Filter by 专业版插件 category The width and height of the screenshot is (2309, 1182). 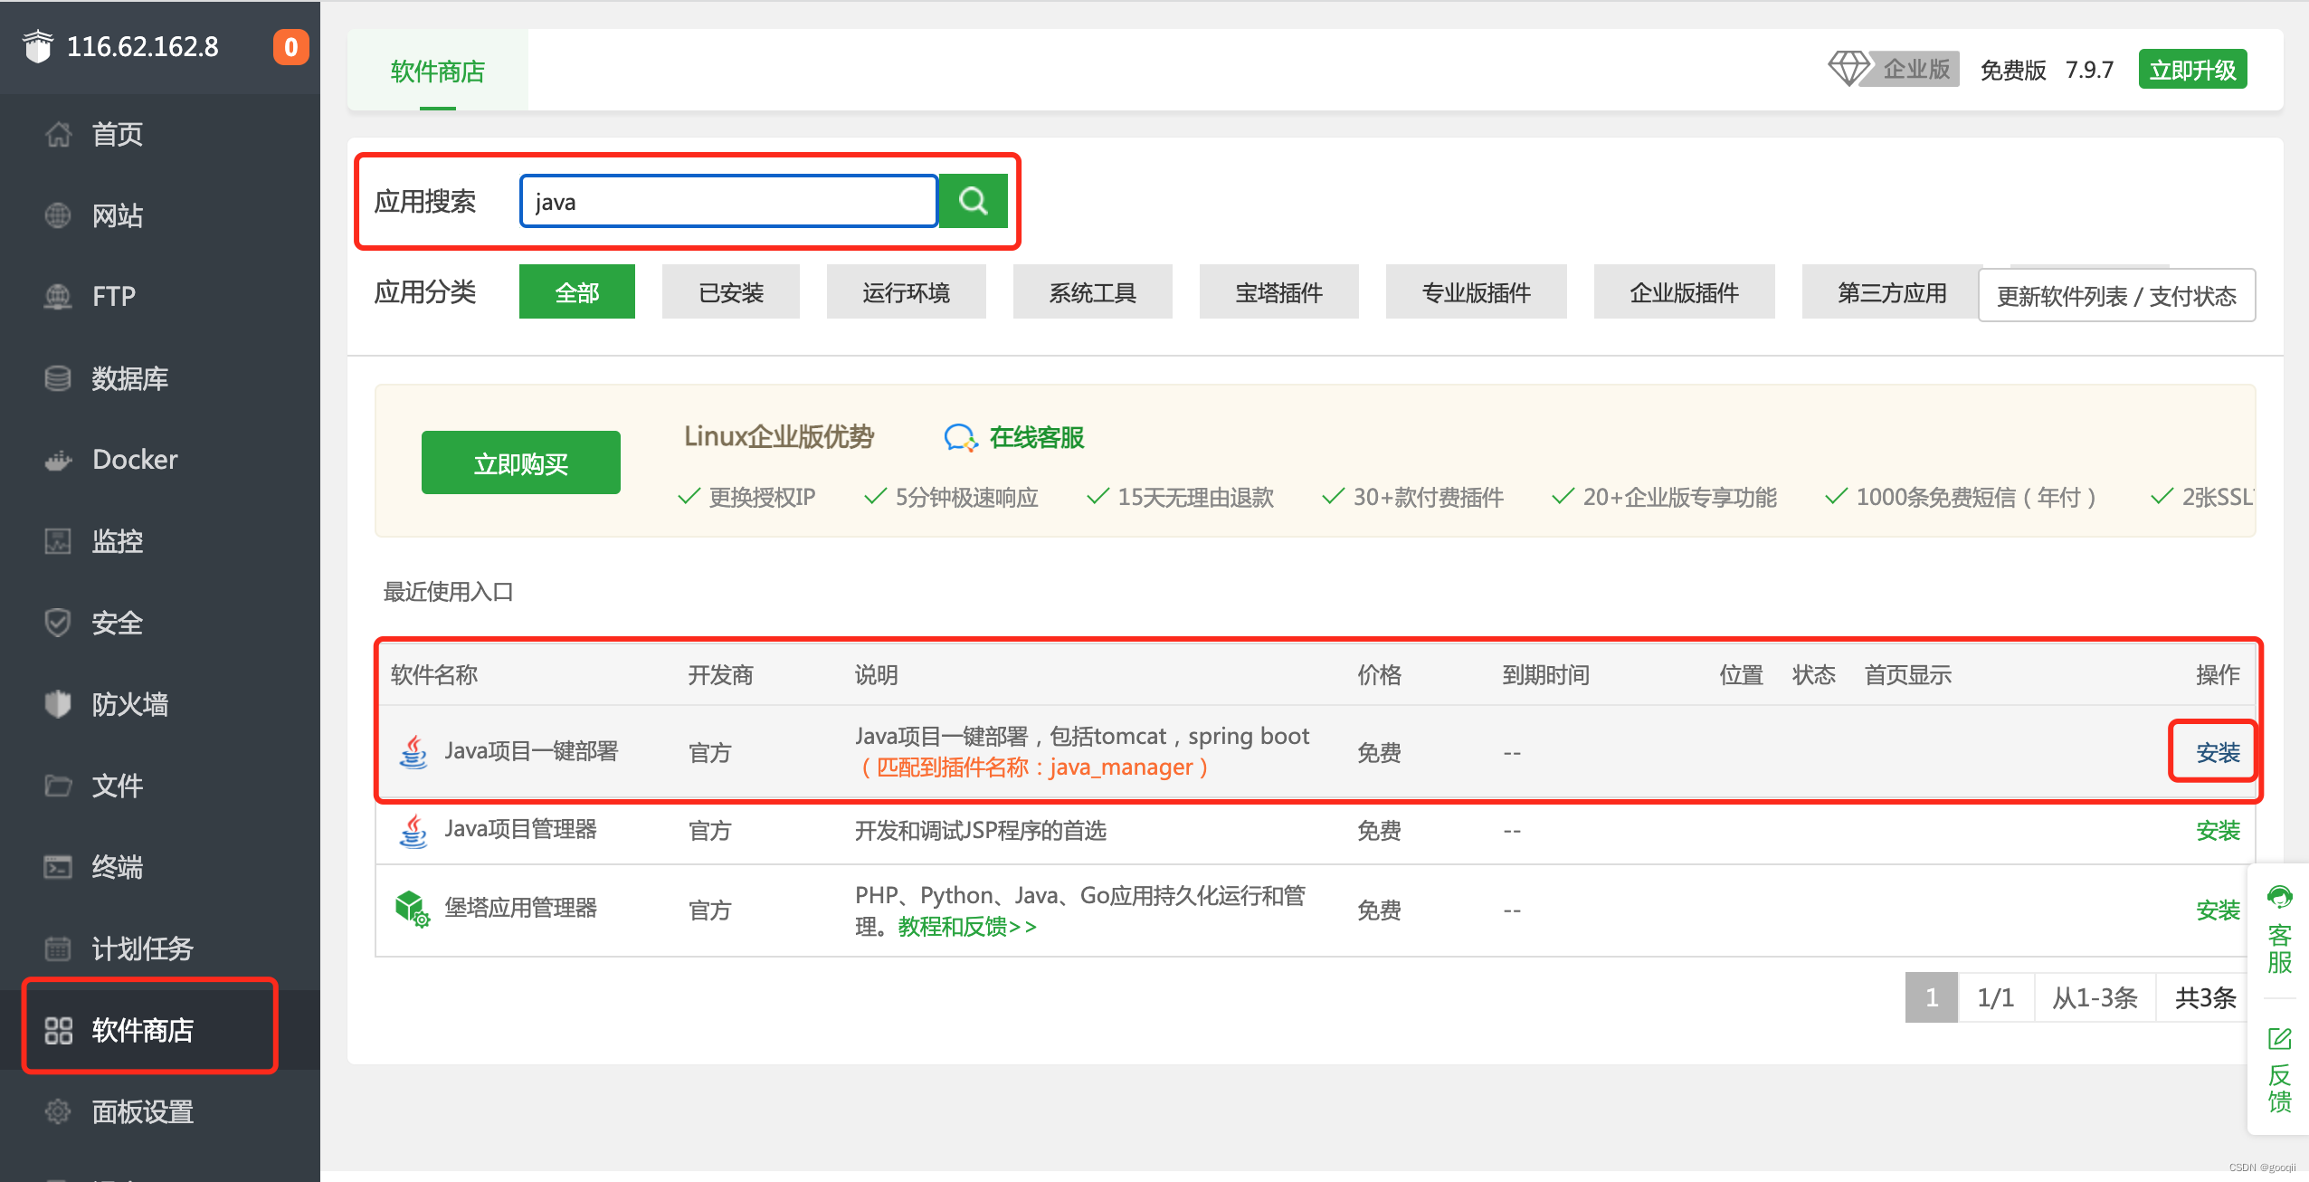click(x=1477, y=292)
